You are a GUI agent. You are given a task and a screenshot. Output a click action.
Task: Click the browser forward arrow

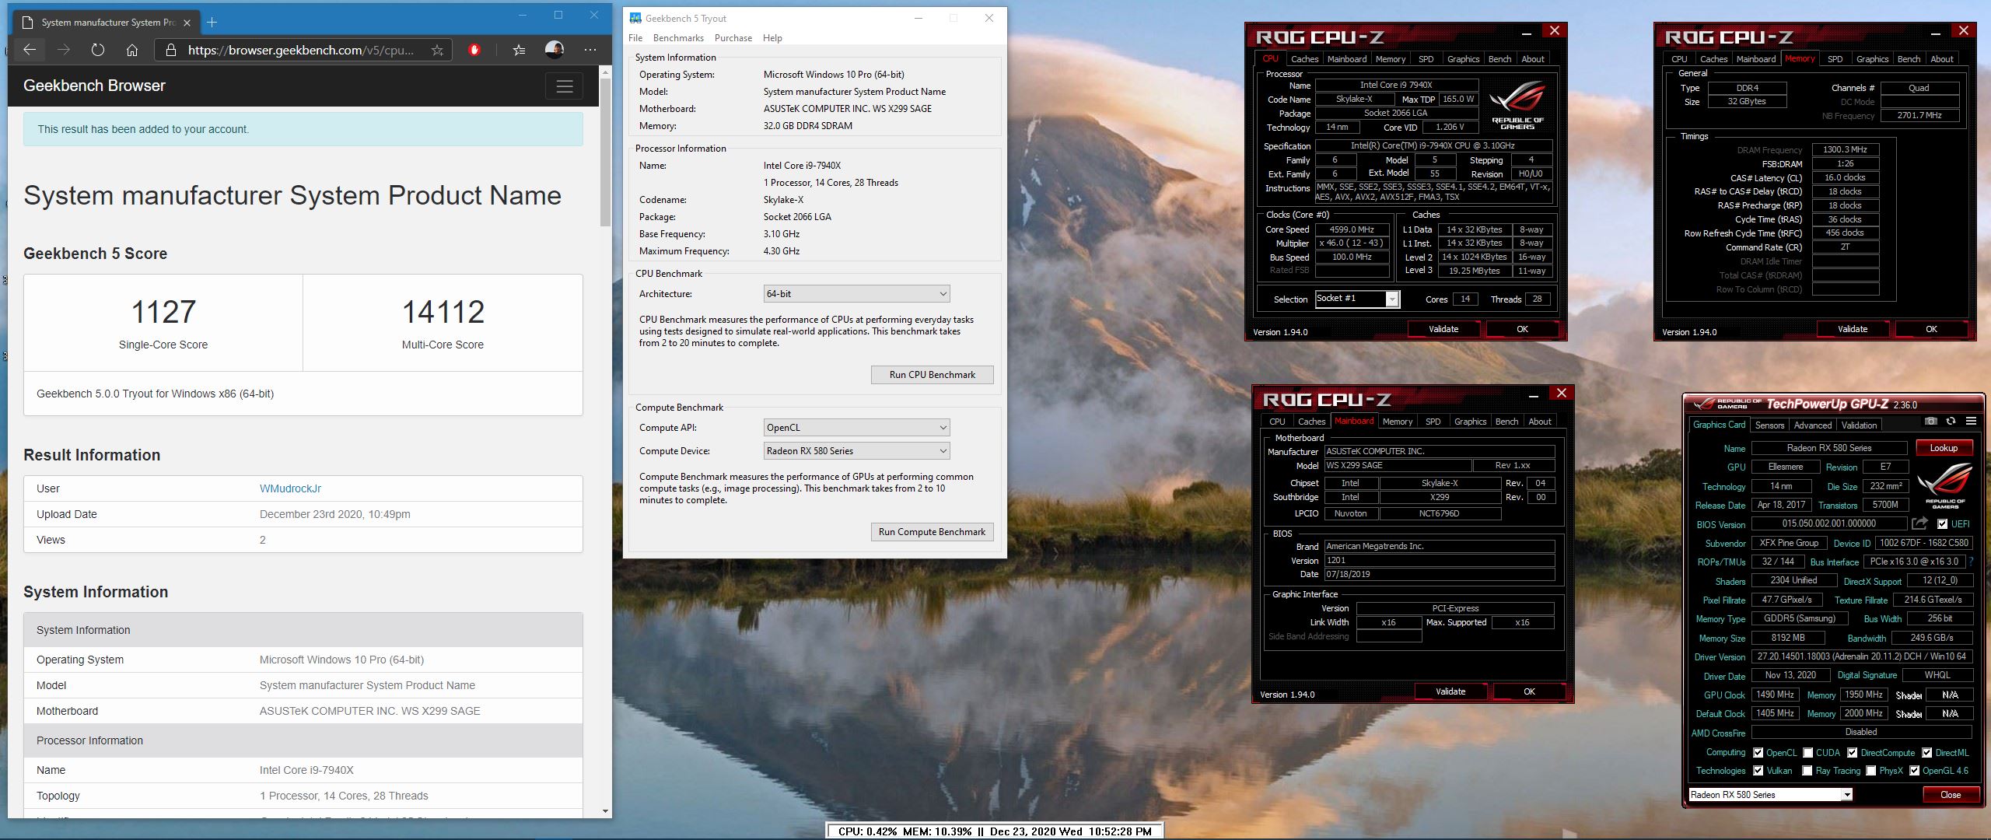click(64, 50)
